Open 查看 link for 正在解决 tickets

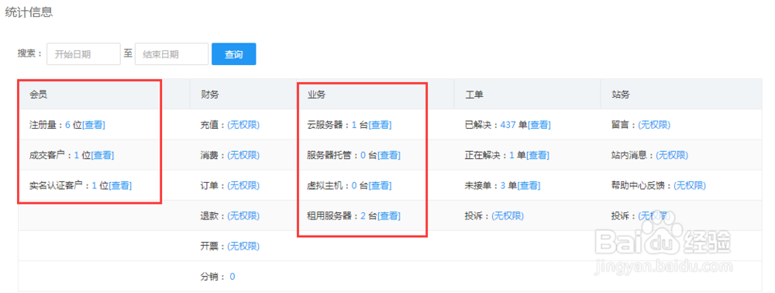pos(537,155)
